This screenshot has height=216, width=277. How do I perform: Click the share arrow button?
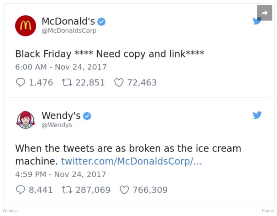(x=264, y=13)
